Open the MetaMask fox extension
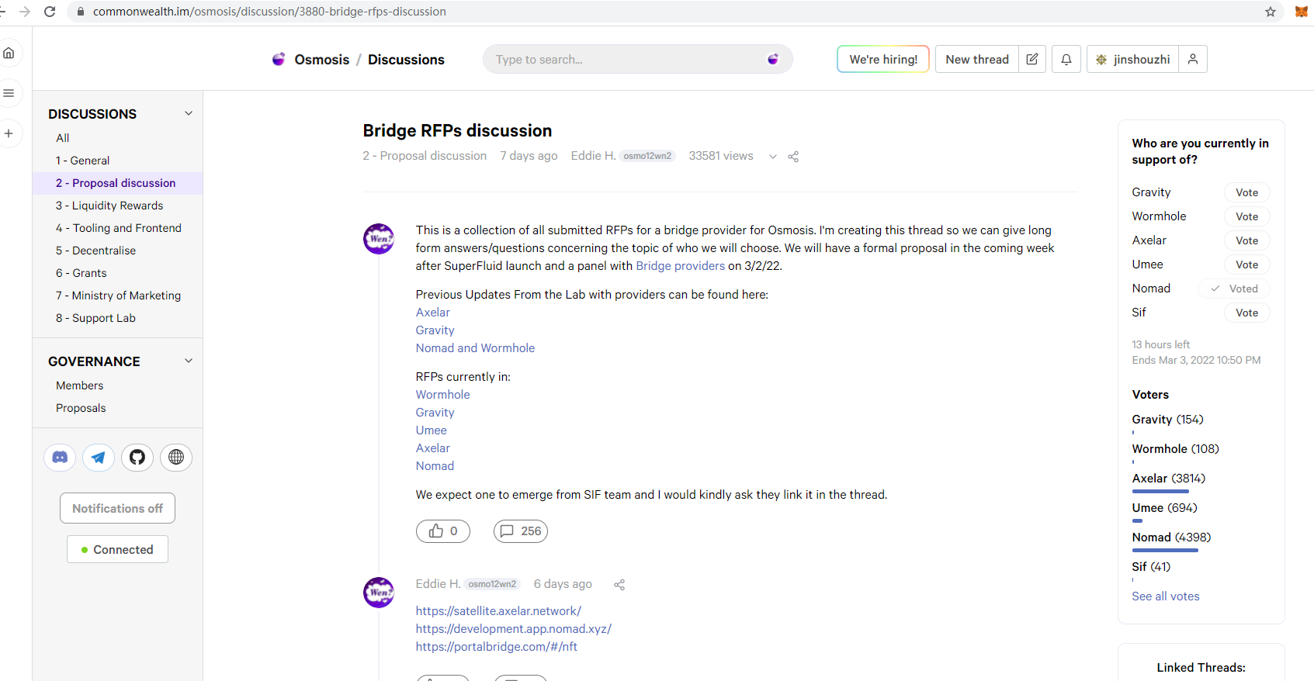 1302,12
